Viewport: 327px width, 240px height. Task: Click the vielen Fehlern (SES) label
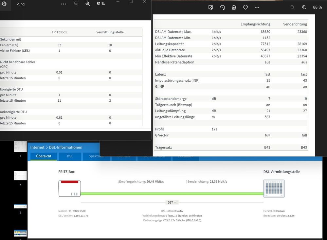[x=15, y=51]
